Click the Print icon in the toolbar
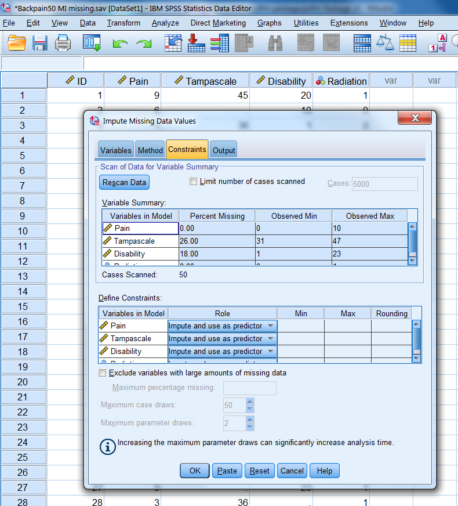The width and height of the screenshot is (458, 506). coord(63,43)
